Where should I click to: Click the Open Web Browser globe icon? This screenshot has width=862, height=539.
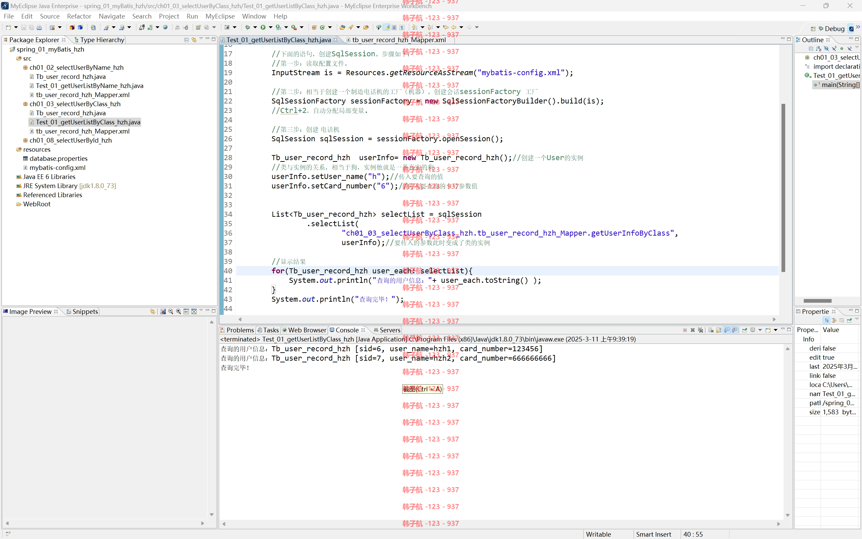point(165,27)
